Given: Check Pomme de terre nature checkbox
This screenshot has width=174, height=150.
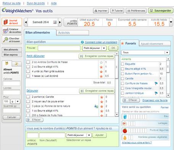Looking at the screenshot, I should click(x=28, y=106).
